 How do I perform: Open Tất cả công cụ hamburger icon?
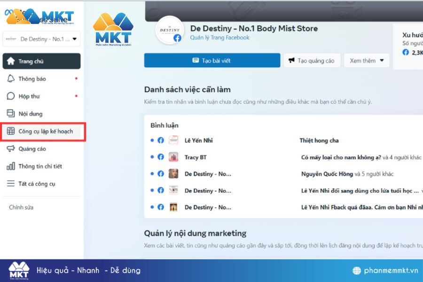pyautogui.click(x=11, y=183)
